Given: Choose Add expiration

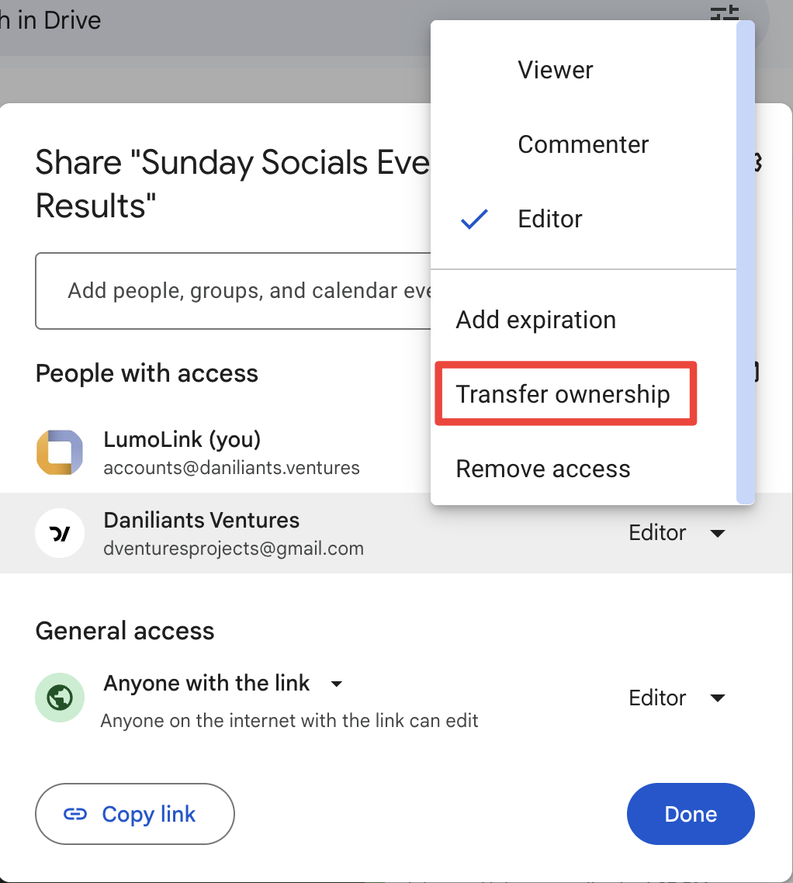Looking at the screenshot, I should [x=535, y=320].
